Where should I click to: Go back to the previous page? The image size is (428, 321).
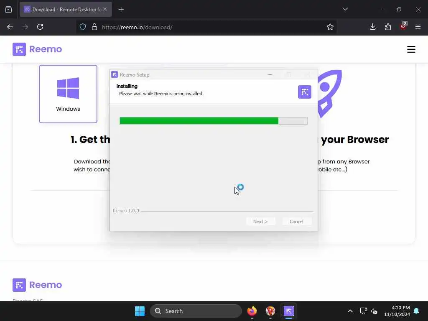click(x=10, y=27)
